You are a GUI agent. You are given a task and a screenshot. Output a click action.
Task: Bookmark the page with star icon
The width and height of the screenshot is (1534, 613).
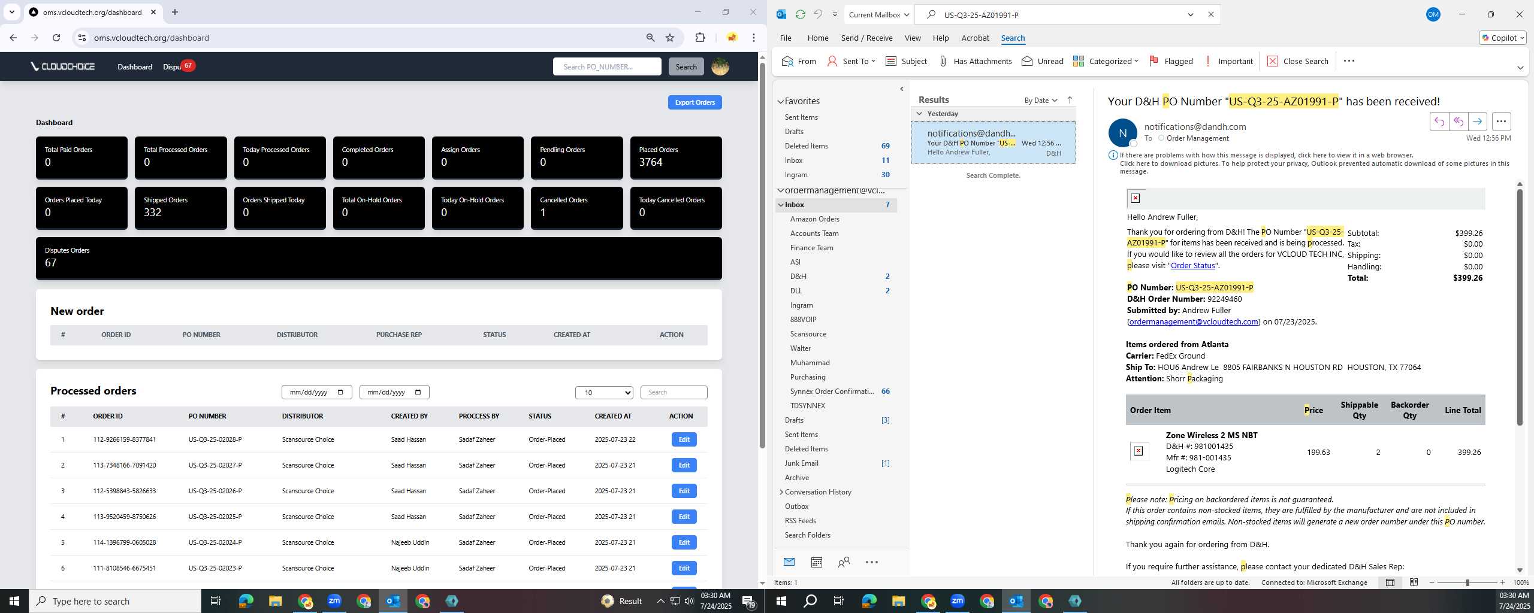point(670,38)
